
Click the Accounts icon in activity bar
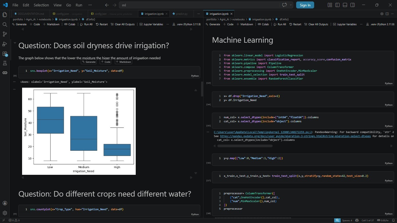click(x=5, y=203)
